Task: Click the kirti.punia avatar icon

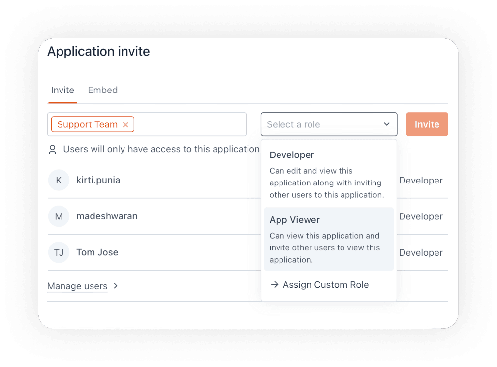Action: [59, 180]
